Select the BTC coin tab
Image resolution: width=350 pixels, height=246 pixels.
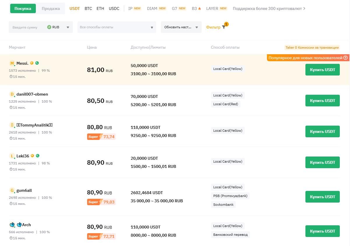click(88, 9)
